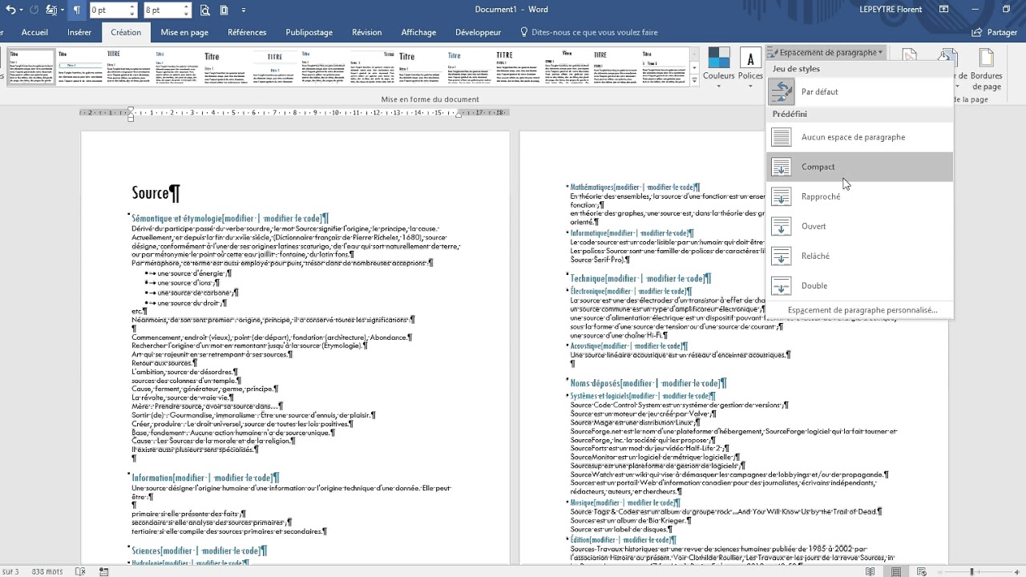1026x577 pixels.
Task: Open the Affichage tab
Action: coord(418,32)
